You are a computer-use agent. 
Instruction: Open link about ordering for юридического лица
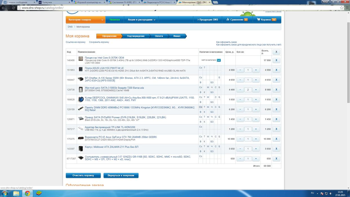click(x=249, y=45)
